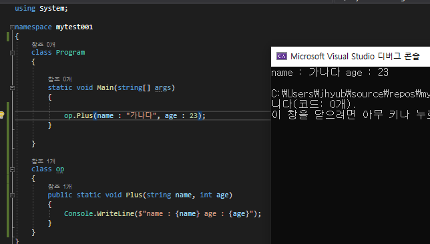Click 'Console' in the WriteLine statement
The width and height of the screenshot is (430, 244).
(79, 213)
